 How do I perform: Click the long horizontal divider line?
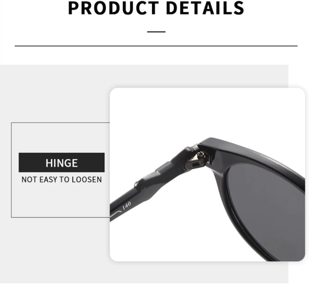[x=156, y=46]
